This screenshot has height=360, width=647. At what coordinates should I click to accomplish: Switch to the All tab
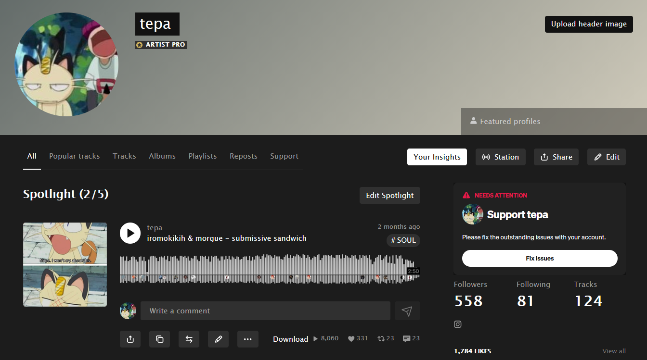(32, 156)
